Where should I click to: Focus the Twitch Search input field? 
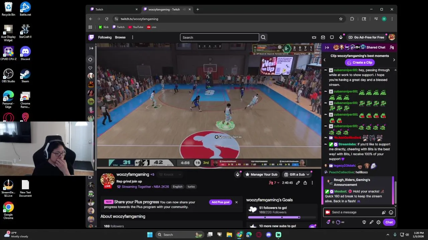coord(219,37)
